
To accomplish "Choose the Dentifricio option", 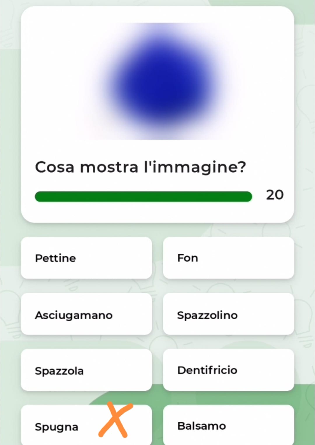I will [228, 370].
